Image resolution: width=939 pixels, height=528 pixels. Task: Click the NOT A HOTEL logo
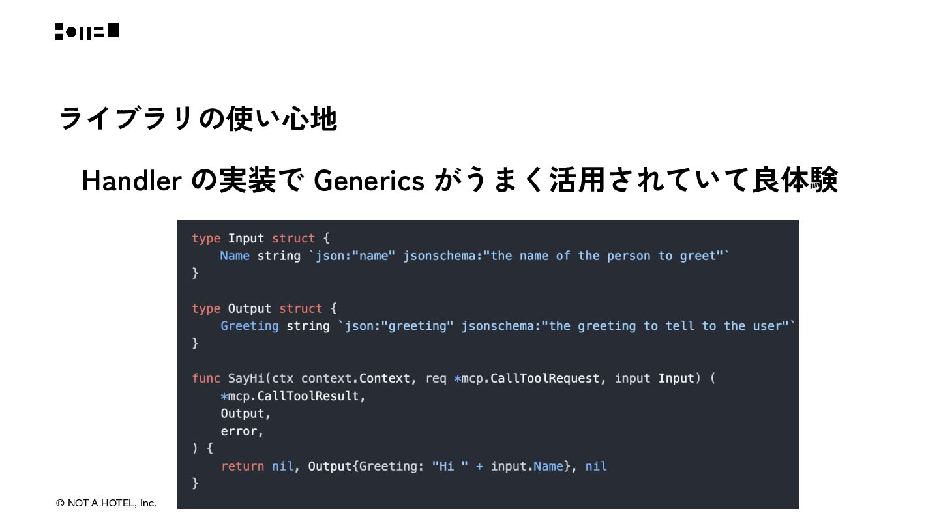click(87, 32)
